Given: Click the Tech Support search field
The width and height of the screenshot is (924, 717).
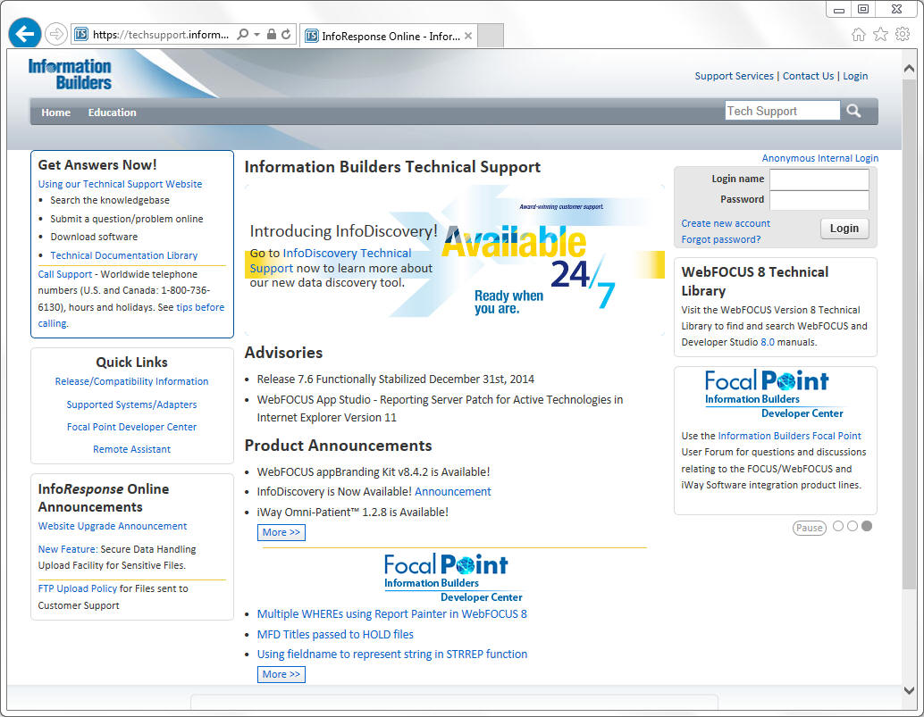Looking at the screenshot, I should [x=782, y=111].
